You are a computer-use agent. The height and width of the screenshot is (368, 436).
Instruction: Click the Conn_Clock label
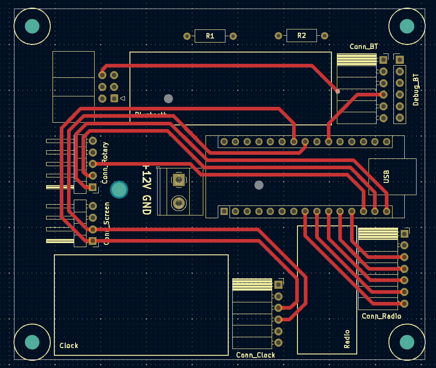255,355
